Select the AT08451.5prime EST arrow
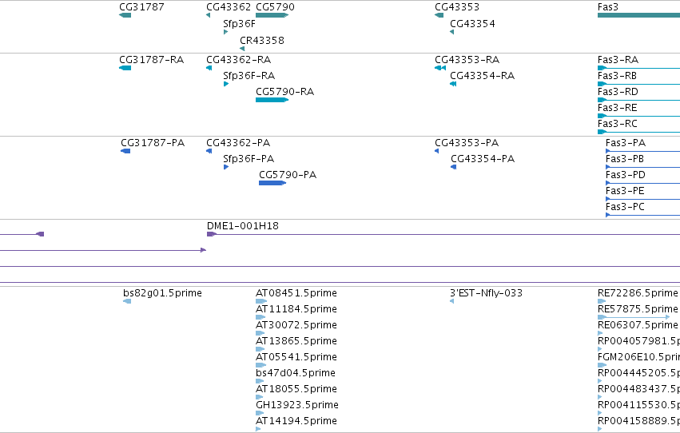Screen dimensions: 680x433 (261, 301)
